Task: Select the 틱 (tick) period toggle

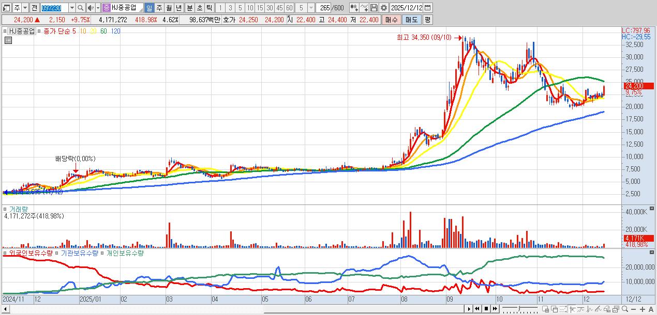Action: [209, 8]
